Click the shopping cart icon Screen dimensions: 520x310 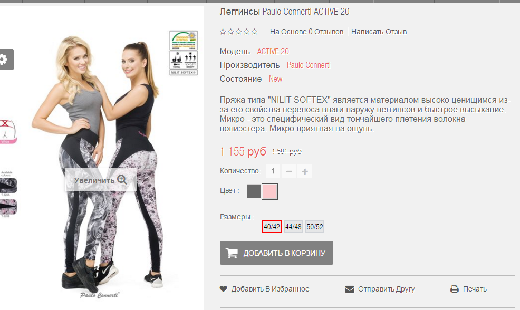pyautogui.click(x=232, y=253)
